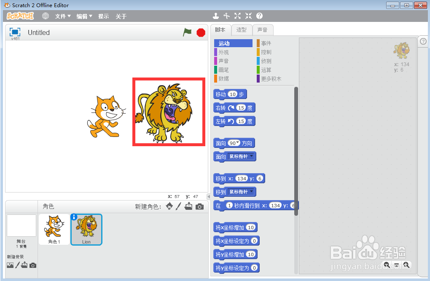Select the Grow sprite tool

237,16
